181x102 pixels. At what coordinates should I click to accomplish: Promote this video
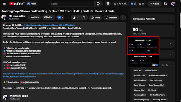pyautogui.click(x=111, y=18)
